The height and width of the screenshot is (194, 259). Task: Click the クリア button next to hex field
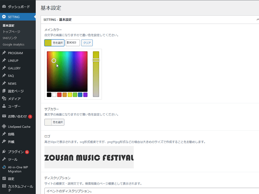point(87,43)
